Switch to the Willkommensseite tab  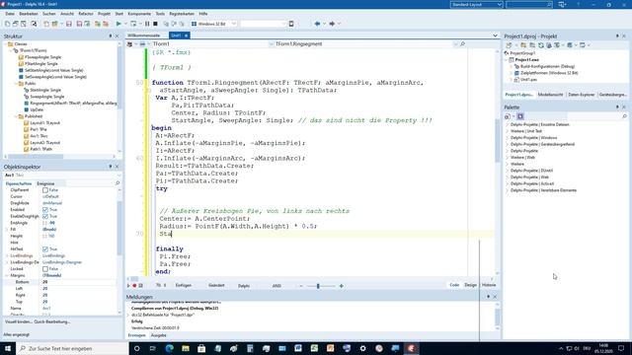[144, 35]
